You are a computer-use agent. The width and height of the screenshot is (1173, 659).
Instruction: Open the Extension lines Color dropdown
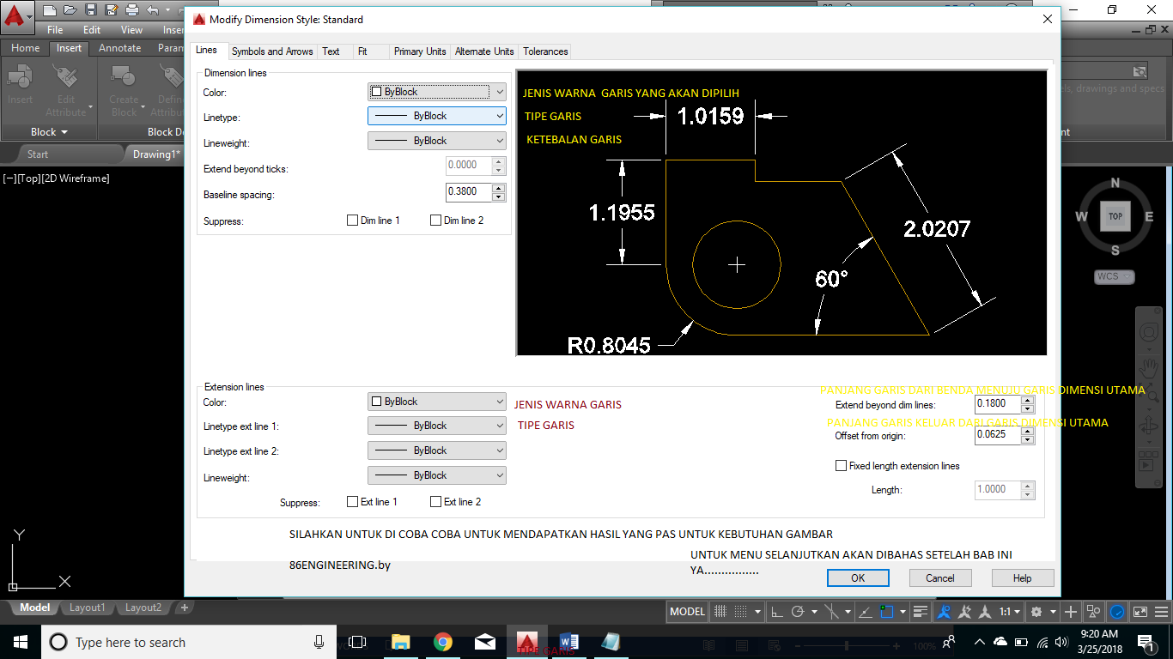(x=437, y=402)
